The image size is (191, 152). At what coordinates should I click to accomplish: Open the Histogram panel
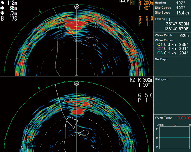pos(162,79)
